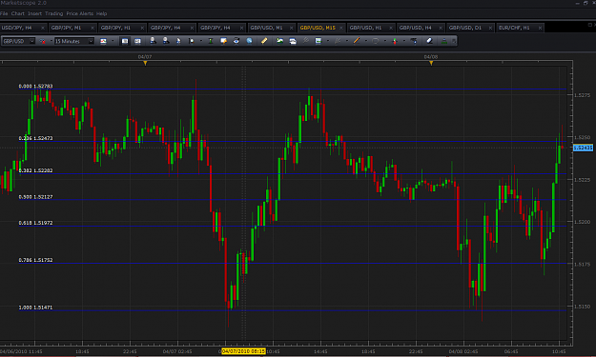Click the yellow ruler measuring tool icon
Image resolution: width=596 pixels, height=357 pixels.
(264, 41)
